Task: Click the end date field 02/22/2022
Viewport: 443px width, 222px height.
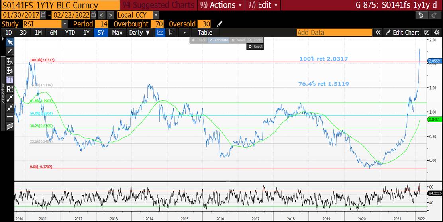Action: coord(72,15)
